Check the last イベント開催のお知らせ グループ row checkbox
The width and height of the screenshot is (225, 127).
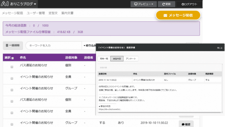(x=12, y=124)
